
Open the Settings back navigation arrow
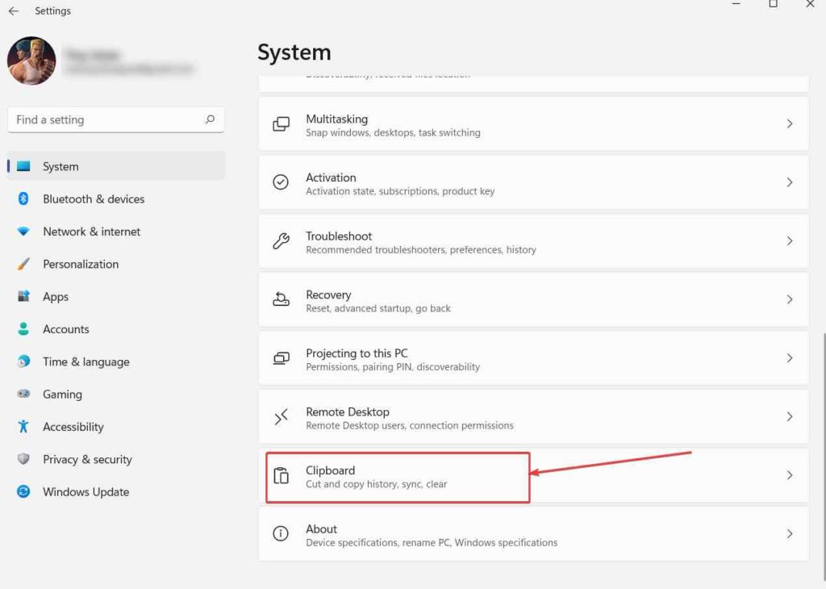(x=12, y=10)
